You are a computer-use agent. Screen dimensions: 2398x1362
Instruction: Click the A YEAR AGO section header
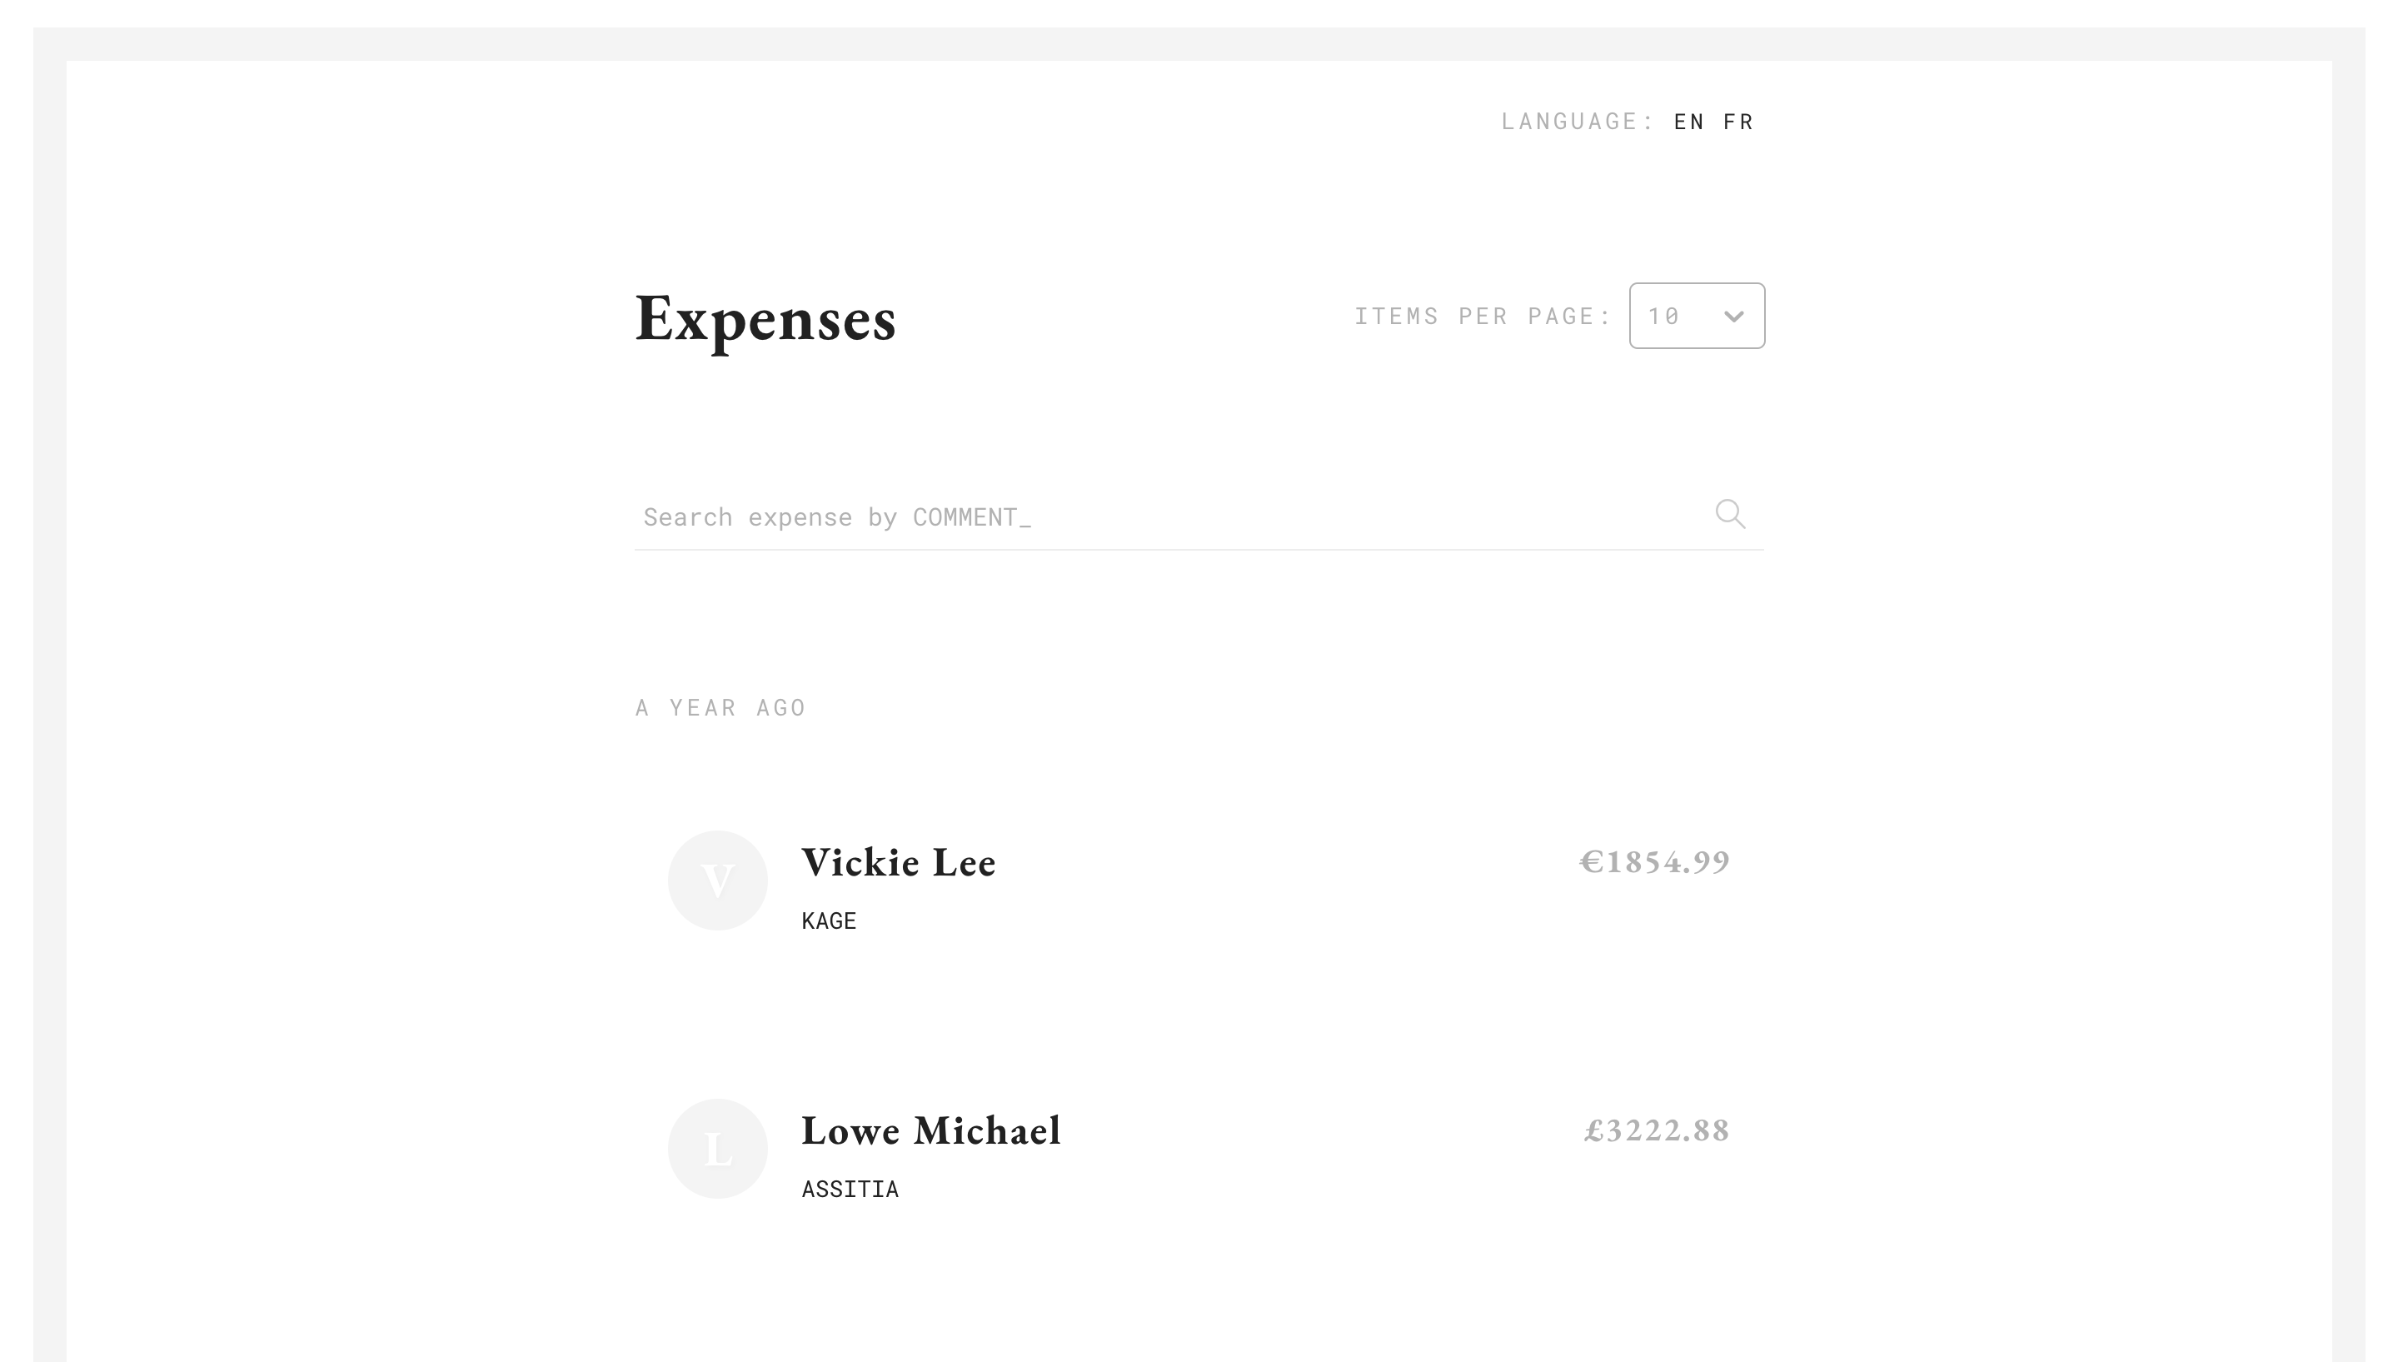click(720, 707)
